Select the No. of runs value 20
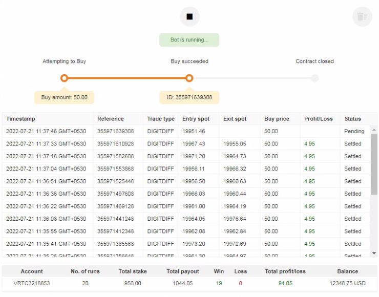Image resolution: width=379 pixels, height=297 pixels. (85, 283)
